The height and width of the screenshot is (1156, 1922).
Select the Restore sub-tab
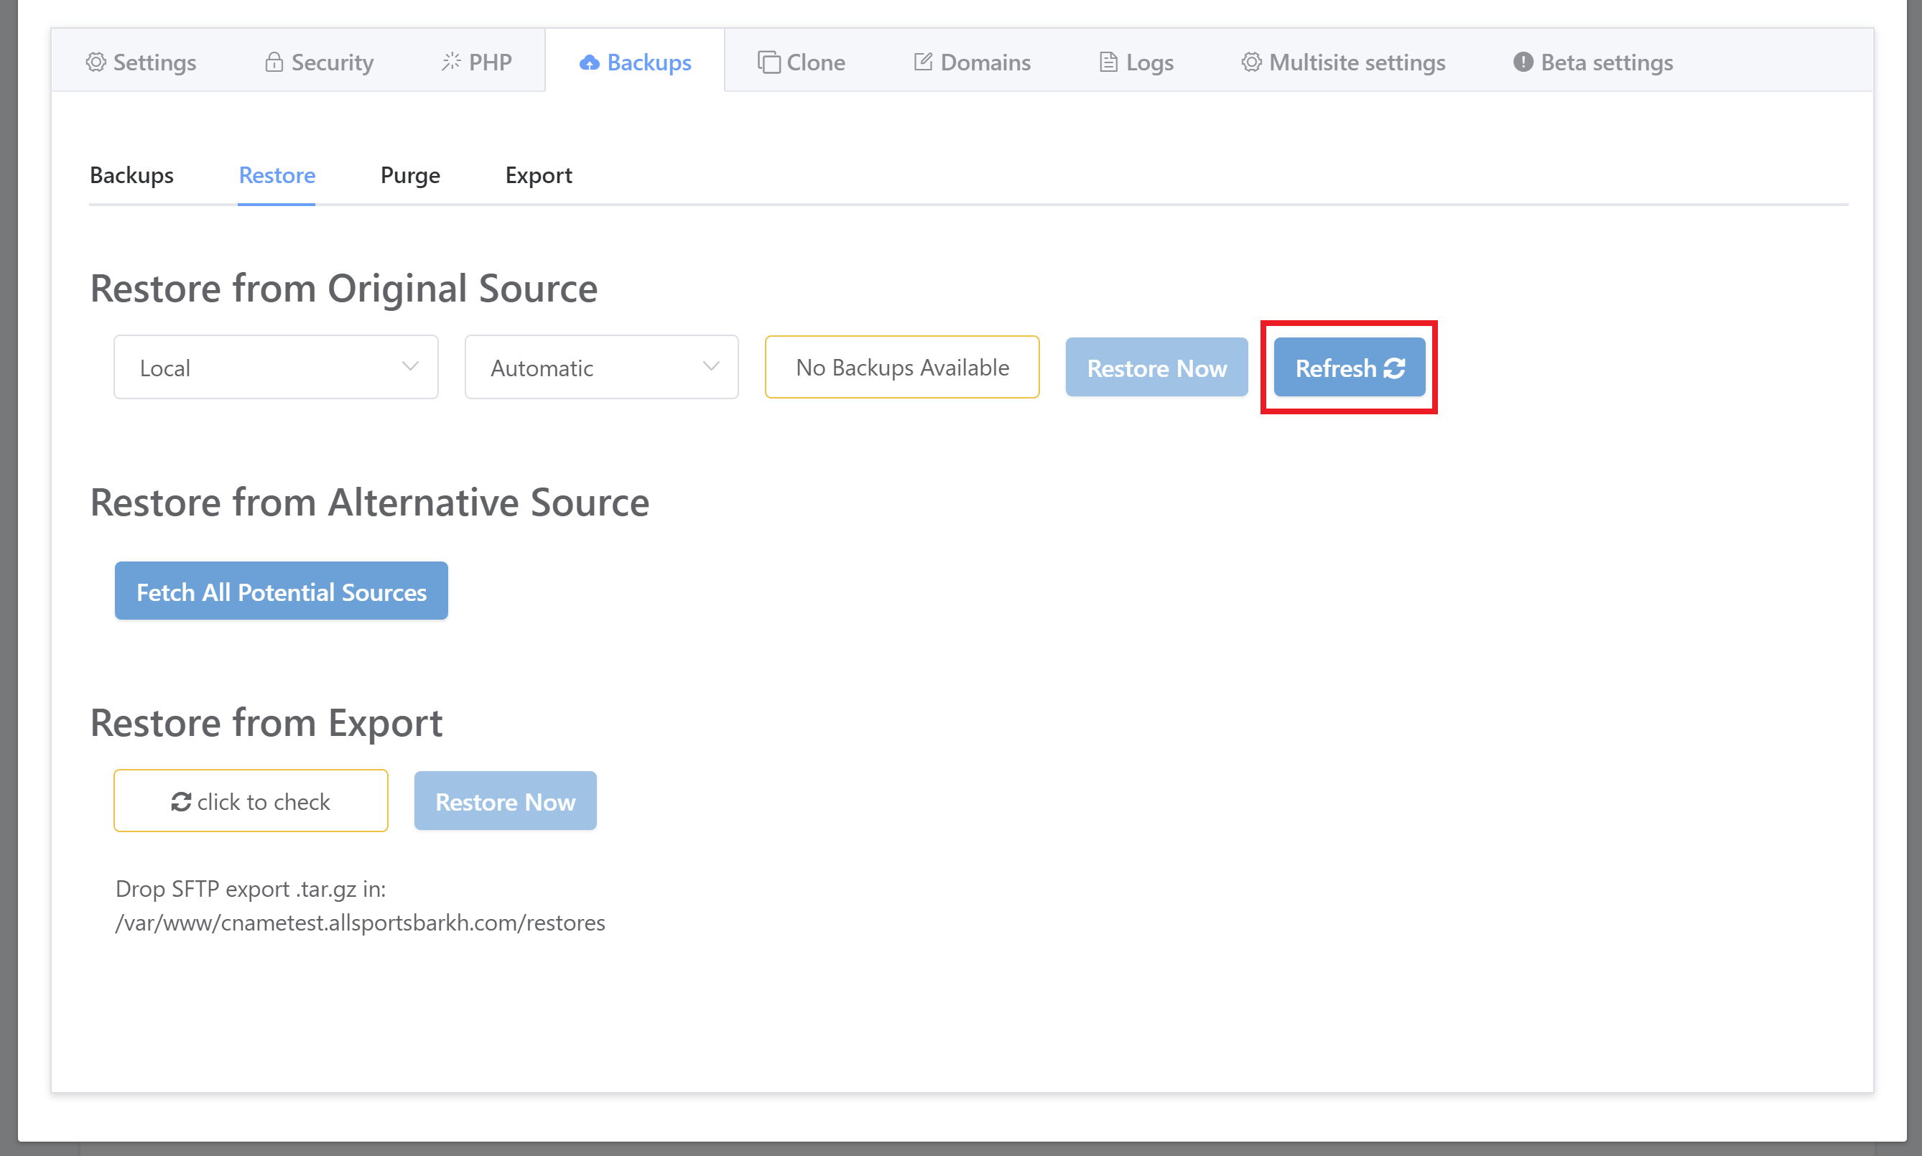pyautogui.click(x=277, y=175)
